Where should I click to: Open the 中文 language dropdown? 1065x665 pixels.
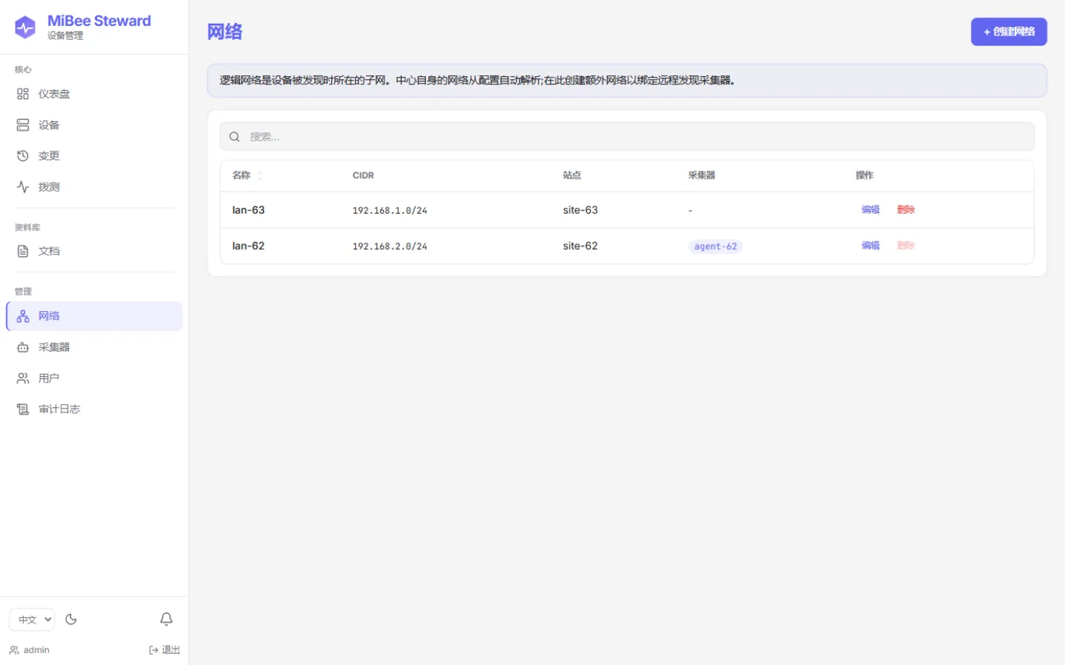[x=32, y=619]
